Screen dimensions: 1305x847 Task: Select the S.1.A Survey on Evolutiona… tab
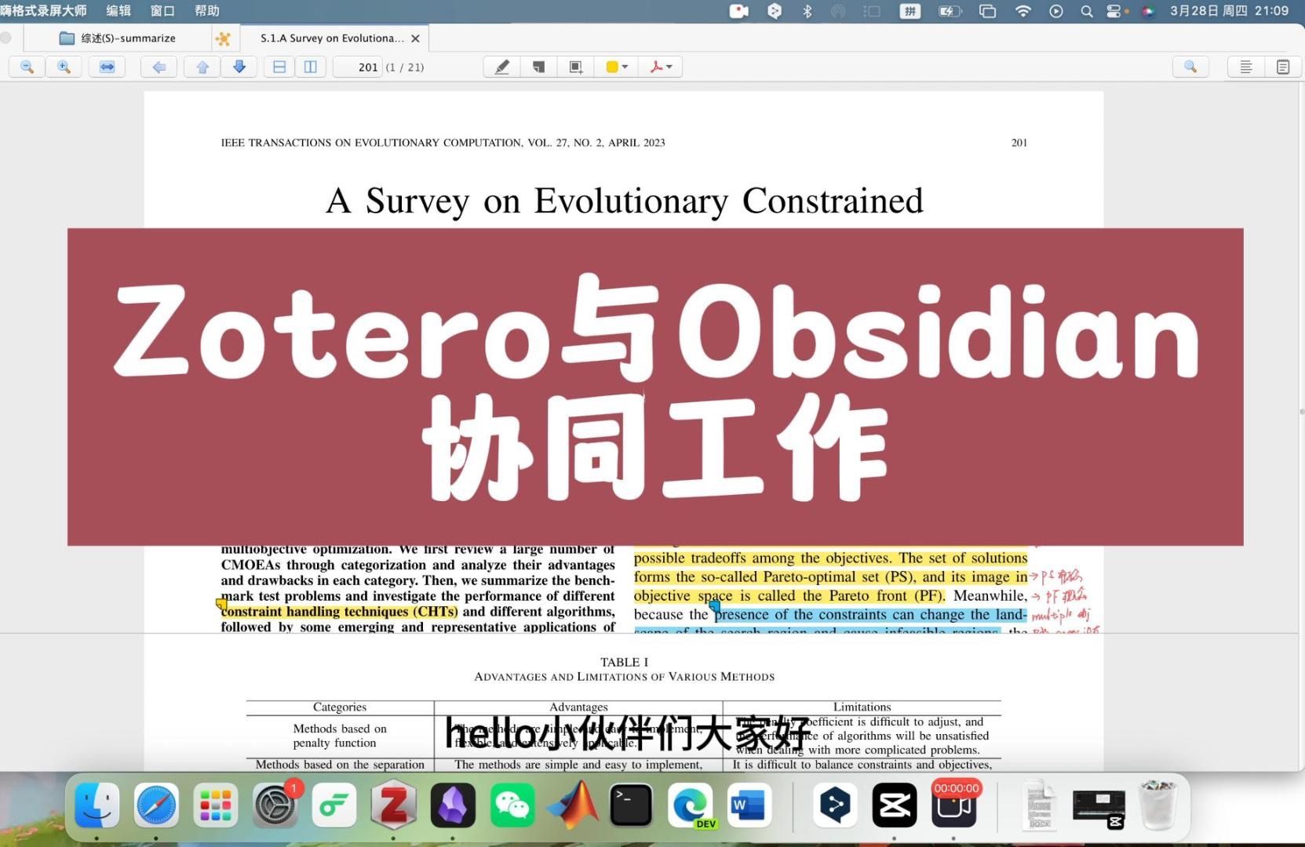pos(332,38)
